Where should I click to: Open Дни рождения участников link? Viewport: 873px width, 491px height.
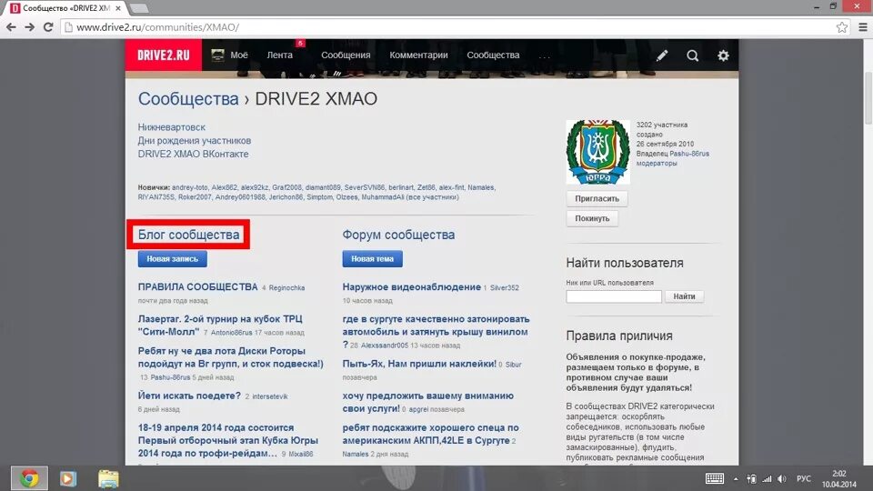coord(195,141)
